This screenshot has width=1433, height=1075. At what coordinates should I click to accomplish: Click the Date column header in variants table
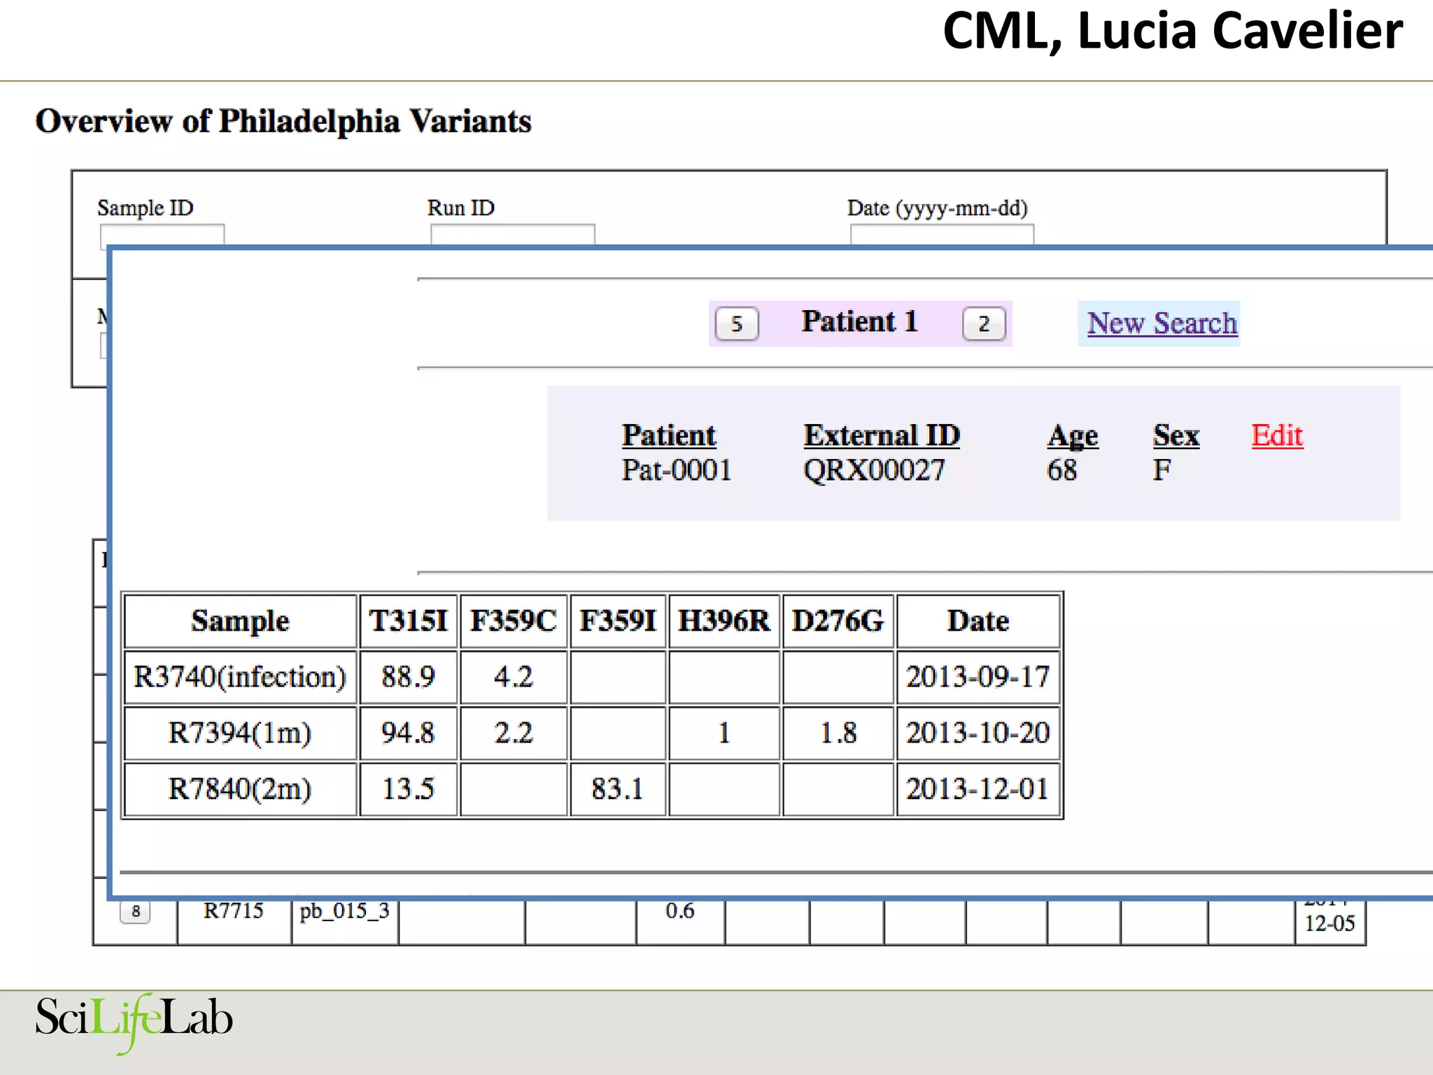tap(978, 621)
